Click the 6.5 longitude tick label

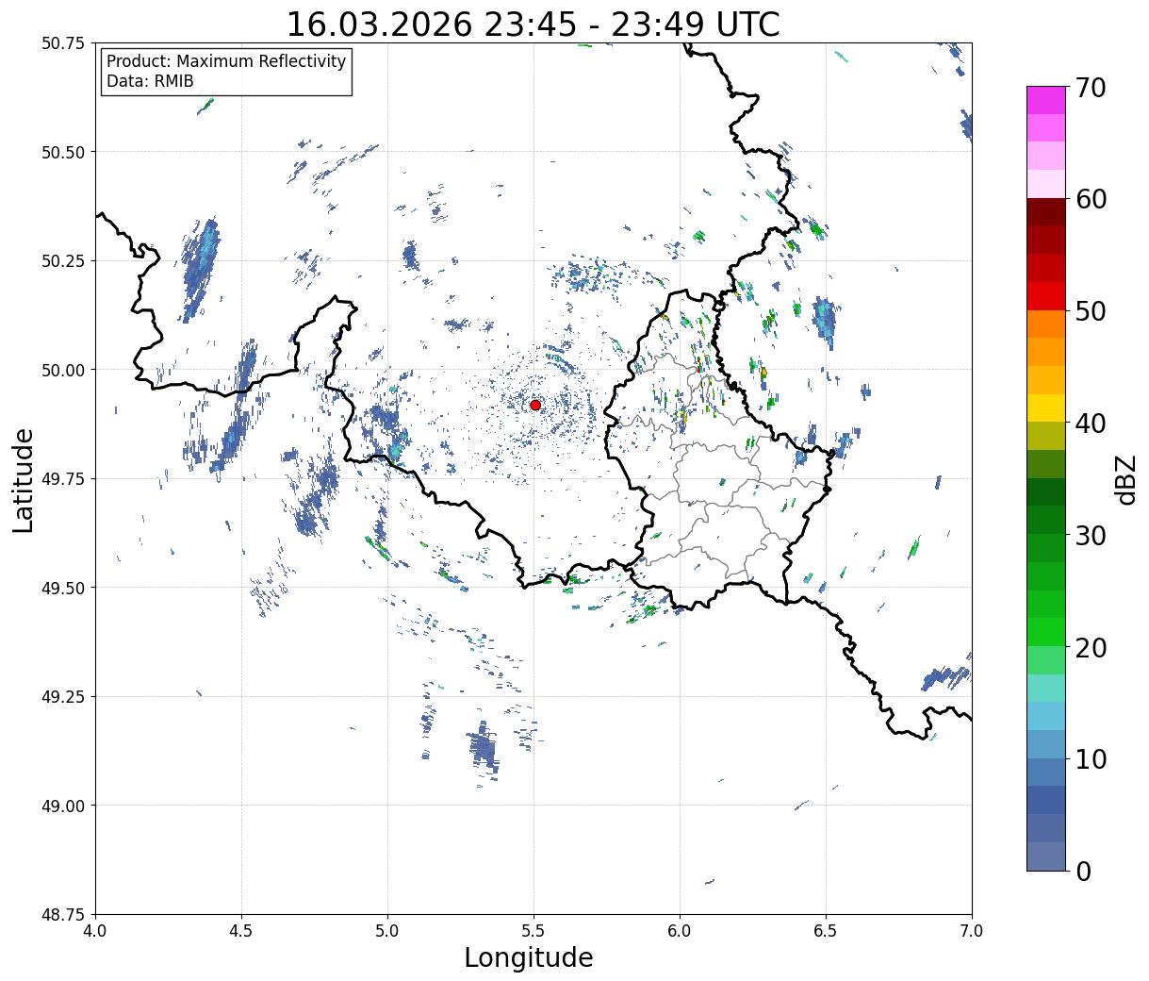click(x=826, y=931)
